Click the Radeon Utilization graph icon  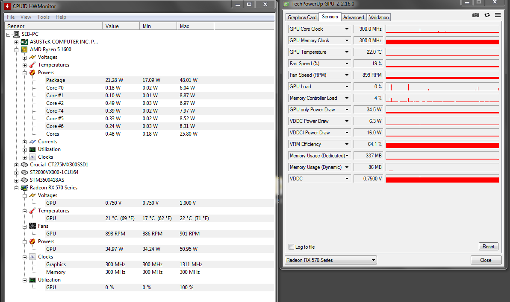coord(32,280)
